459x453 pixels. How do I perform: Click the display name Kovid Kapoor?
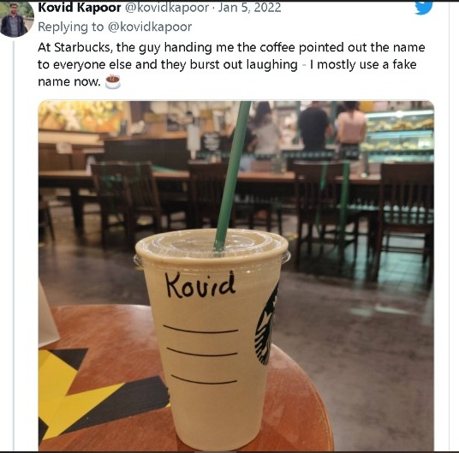[x=80, y=8]
